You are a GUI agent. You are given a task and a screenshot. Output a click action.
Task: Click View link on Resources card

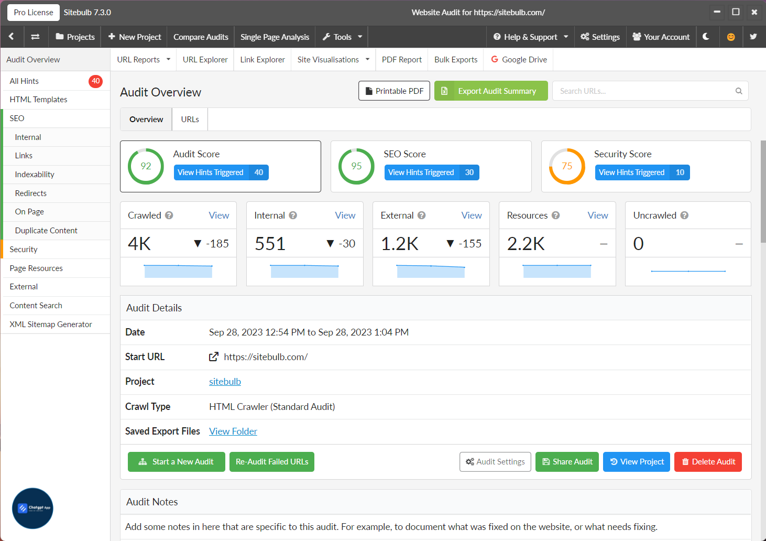click(597, 215)
